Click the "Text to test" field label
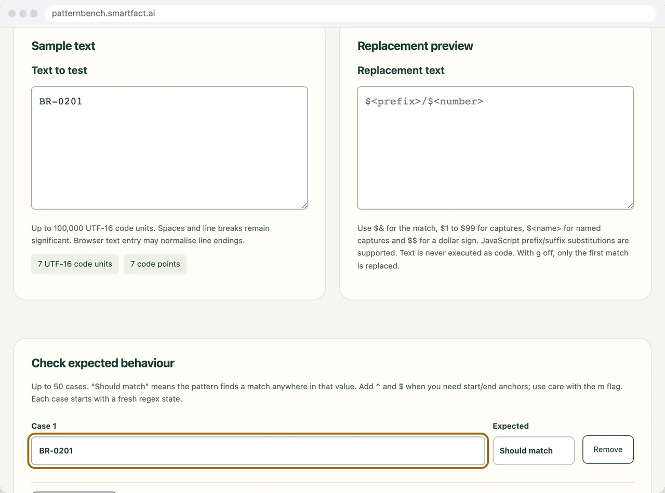665x493 pixels. point(59,70)
